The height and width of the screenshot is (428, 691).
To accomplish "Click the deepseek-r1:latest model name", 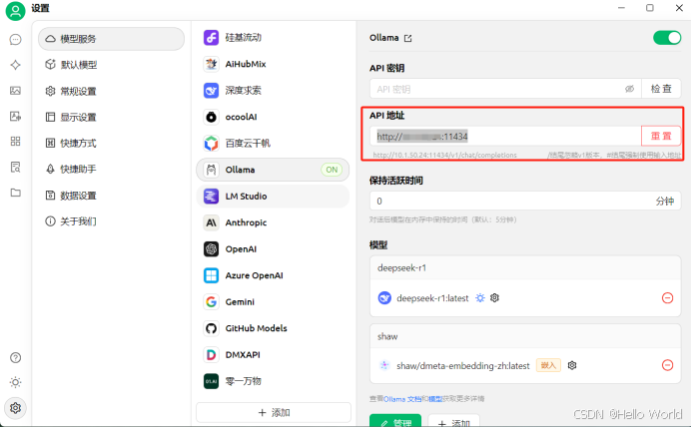I will (432, 298).
